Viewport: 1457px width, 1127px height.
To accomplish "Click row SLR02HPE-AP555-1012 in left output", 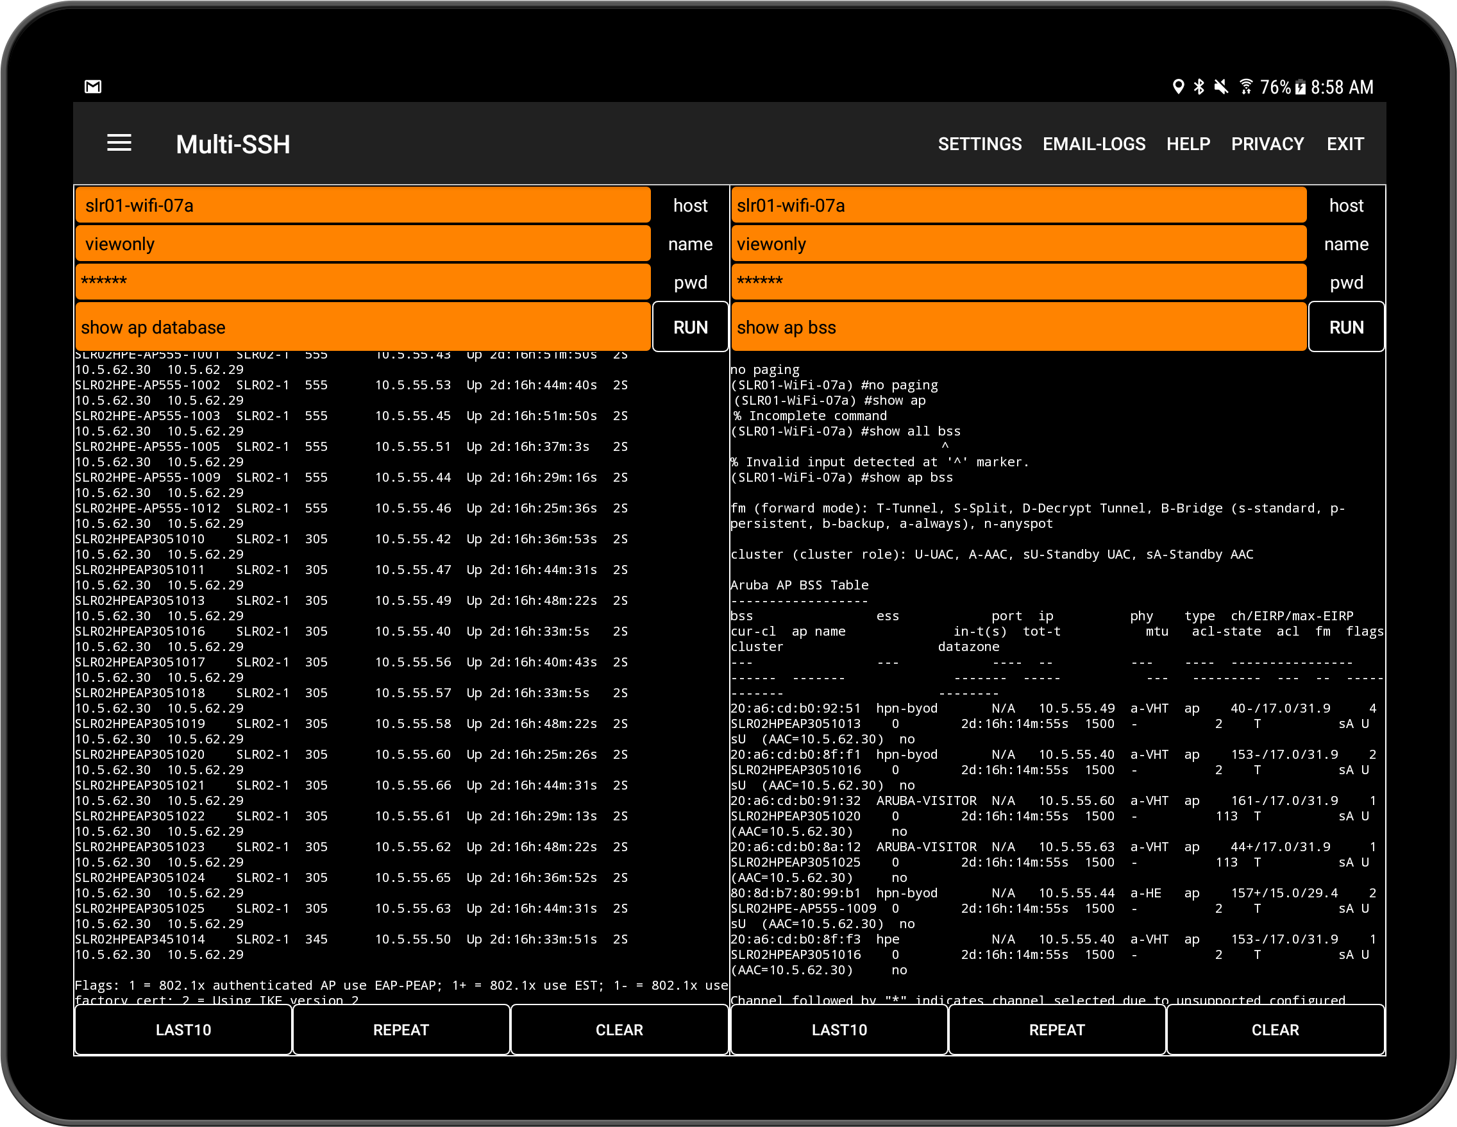I will pos(351,508).
